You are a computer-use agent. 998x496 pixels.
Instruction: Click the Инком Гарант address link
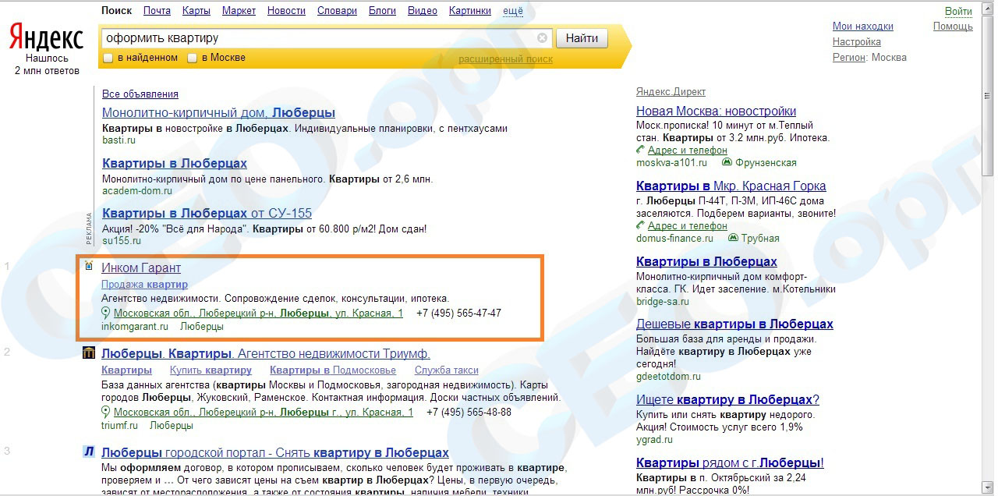pyautogui.click(x=258, y=314)
